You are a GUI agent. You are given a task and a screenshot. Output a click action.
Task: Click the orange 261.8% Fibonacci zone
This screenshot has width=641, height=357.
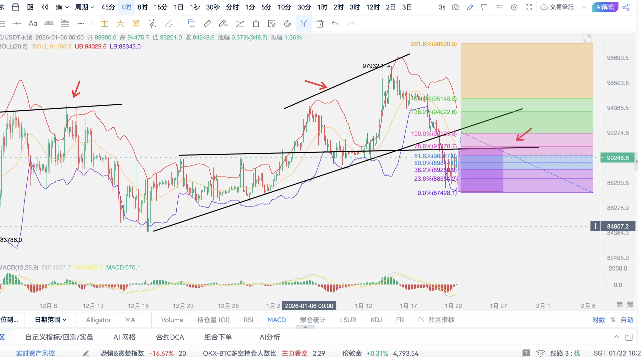[527, 71]
